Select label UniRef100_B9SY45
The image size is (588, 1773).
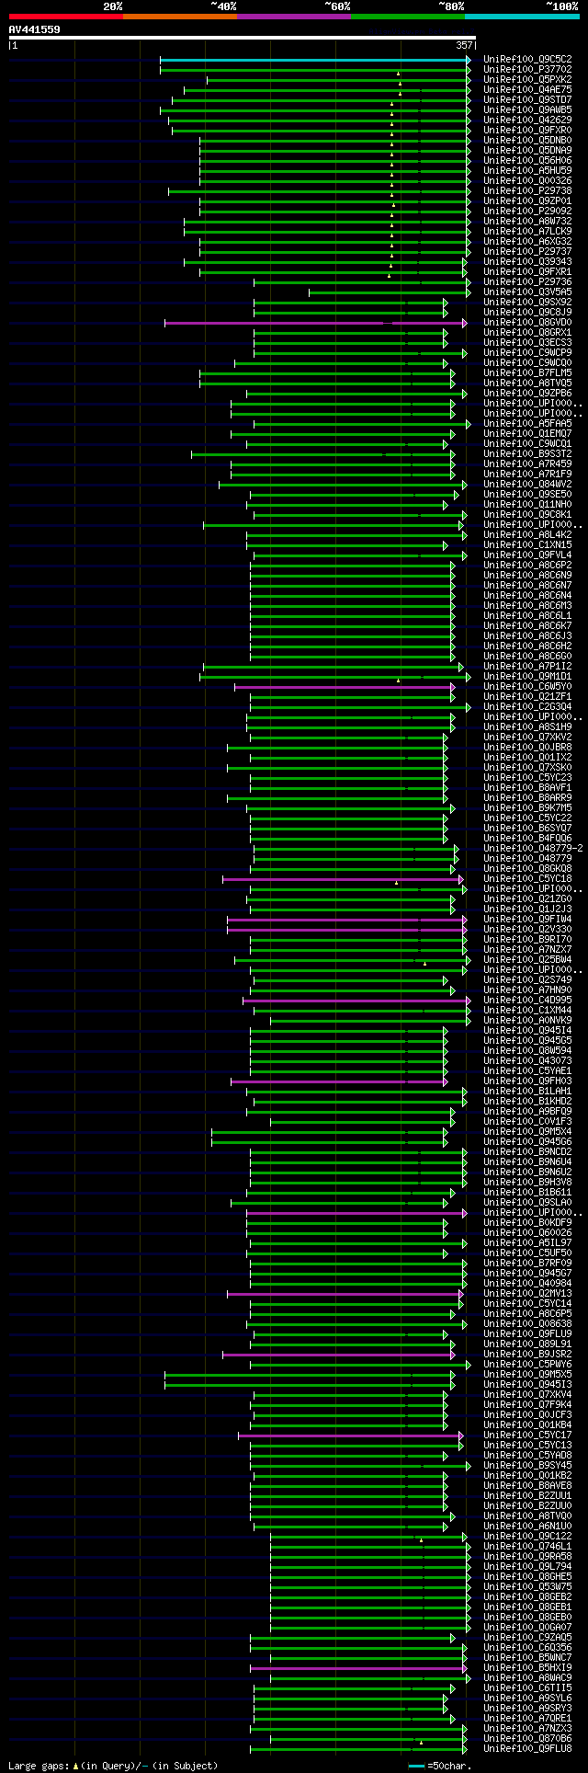click(x=527, y=1466)
